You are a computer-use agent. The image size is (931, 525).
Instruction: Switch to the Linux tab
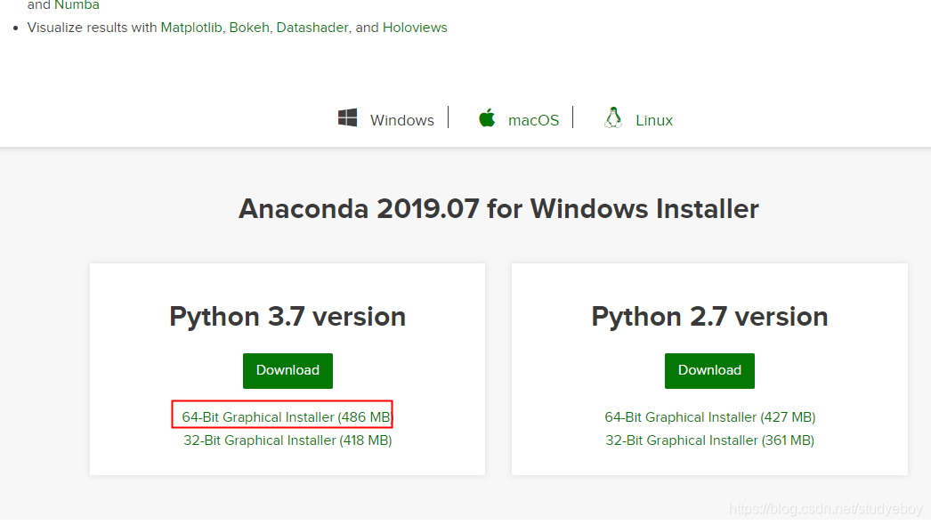pyautogui.click(x=653, y=120)
